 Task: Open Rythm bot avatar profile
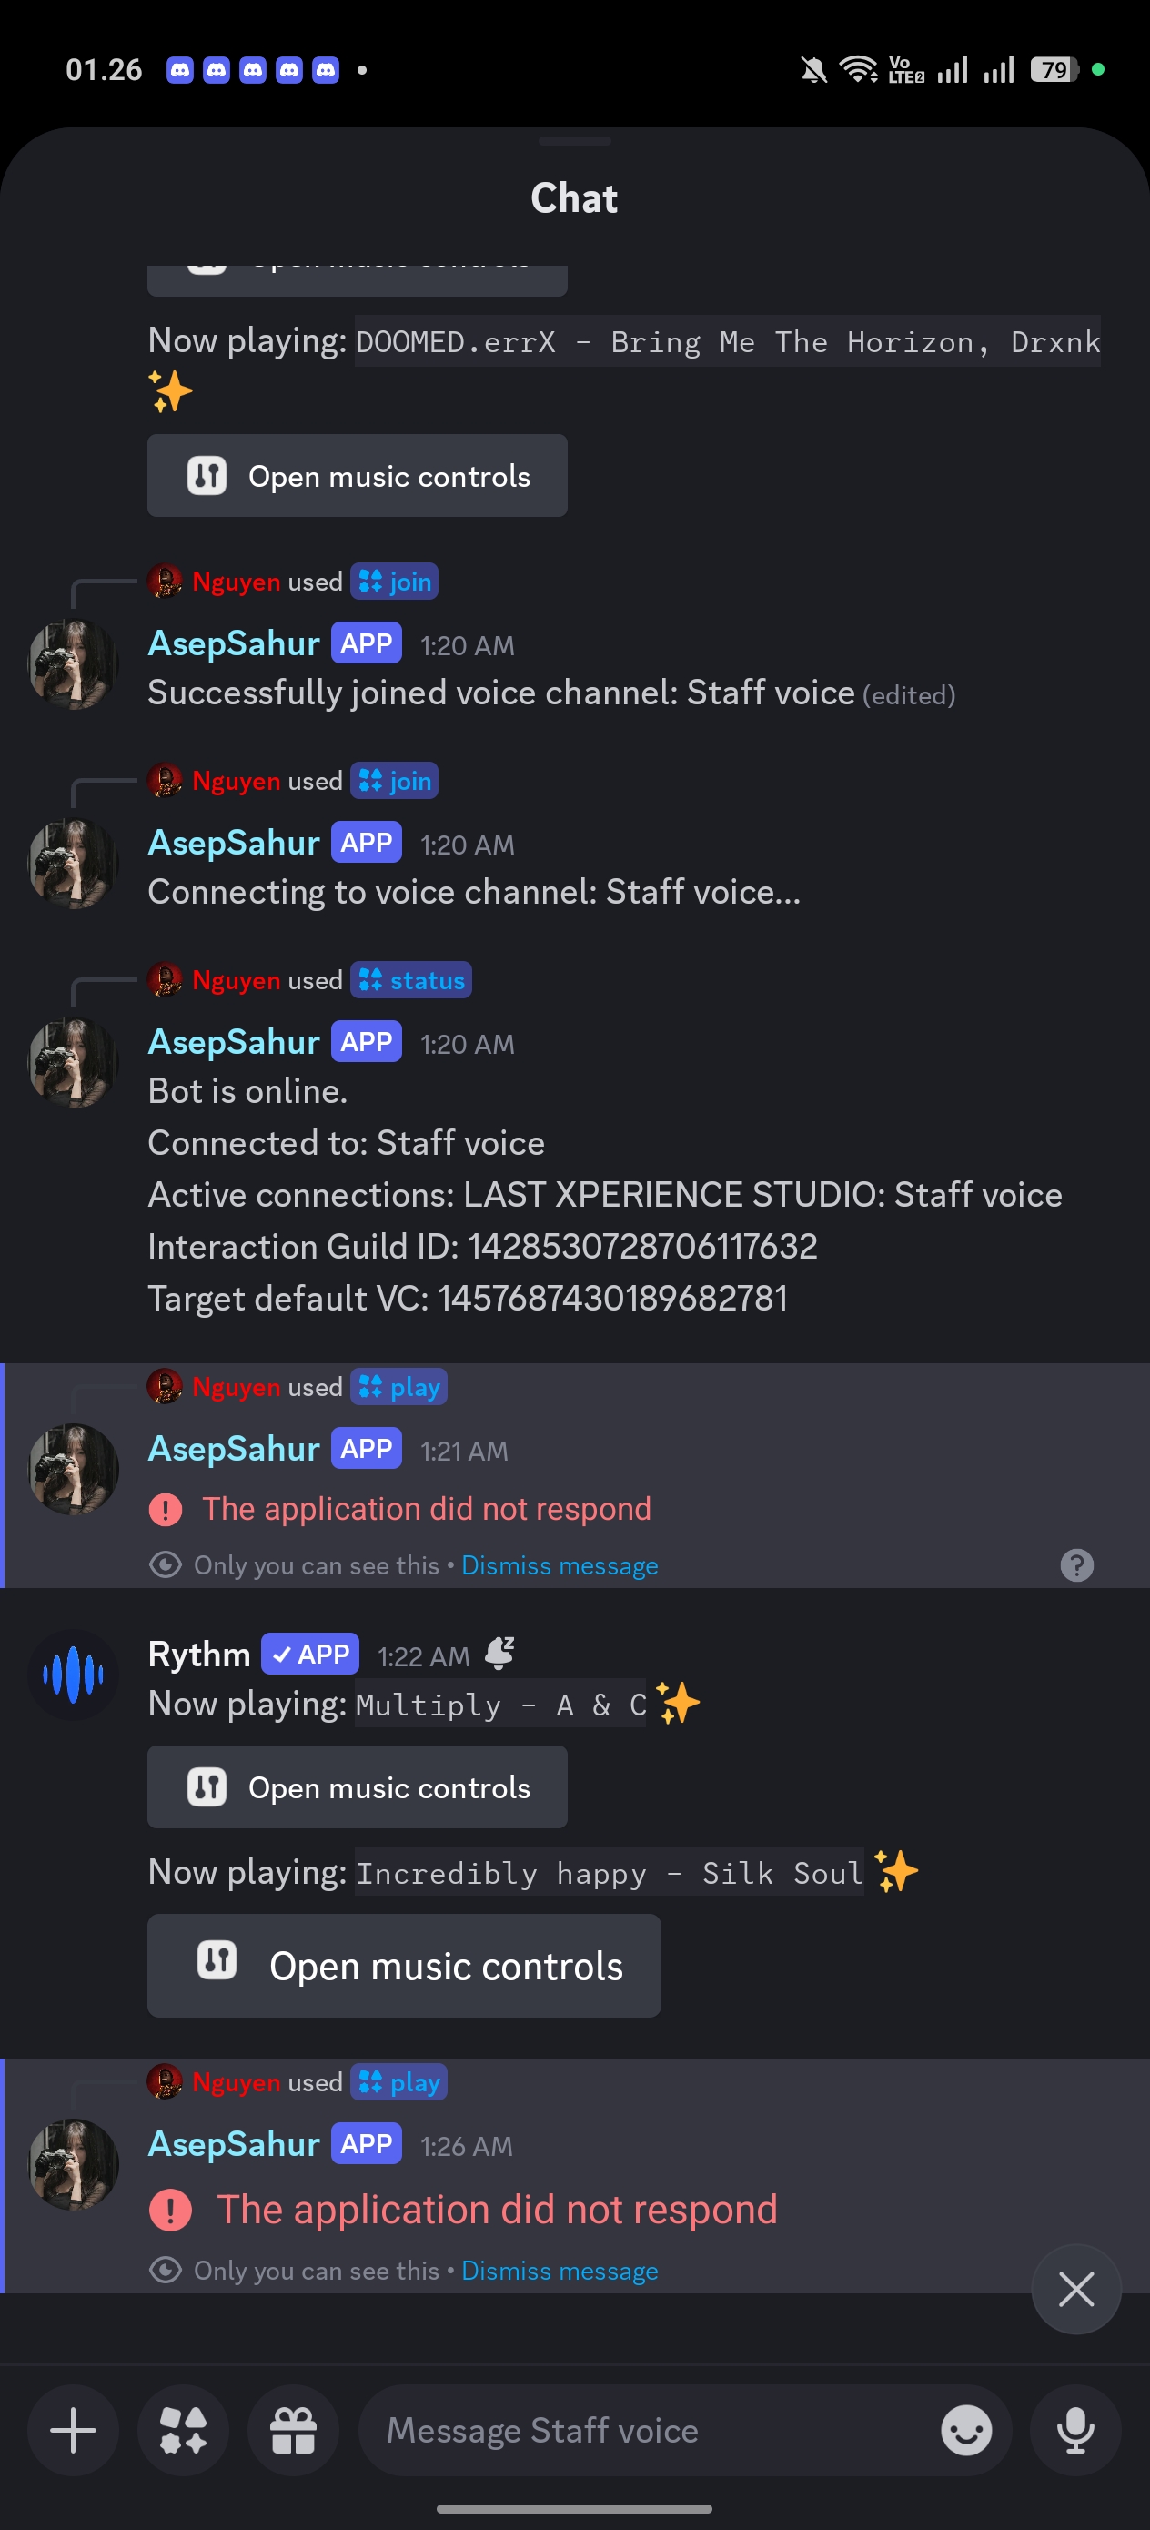(x=74, y=1675)
